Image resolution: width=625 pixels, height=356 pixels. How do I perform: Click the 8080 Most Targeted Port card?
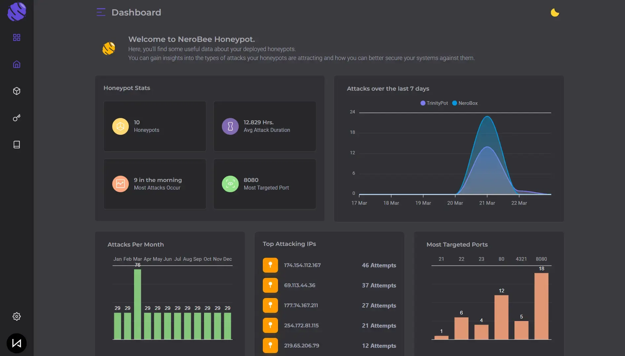tap(265, 184)
